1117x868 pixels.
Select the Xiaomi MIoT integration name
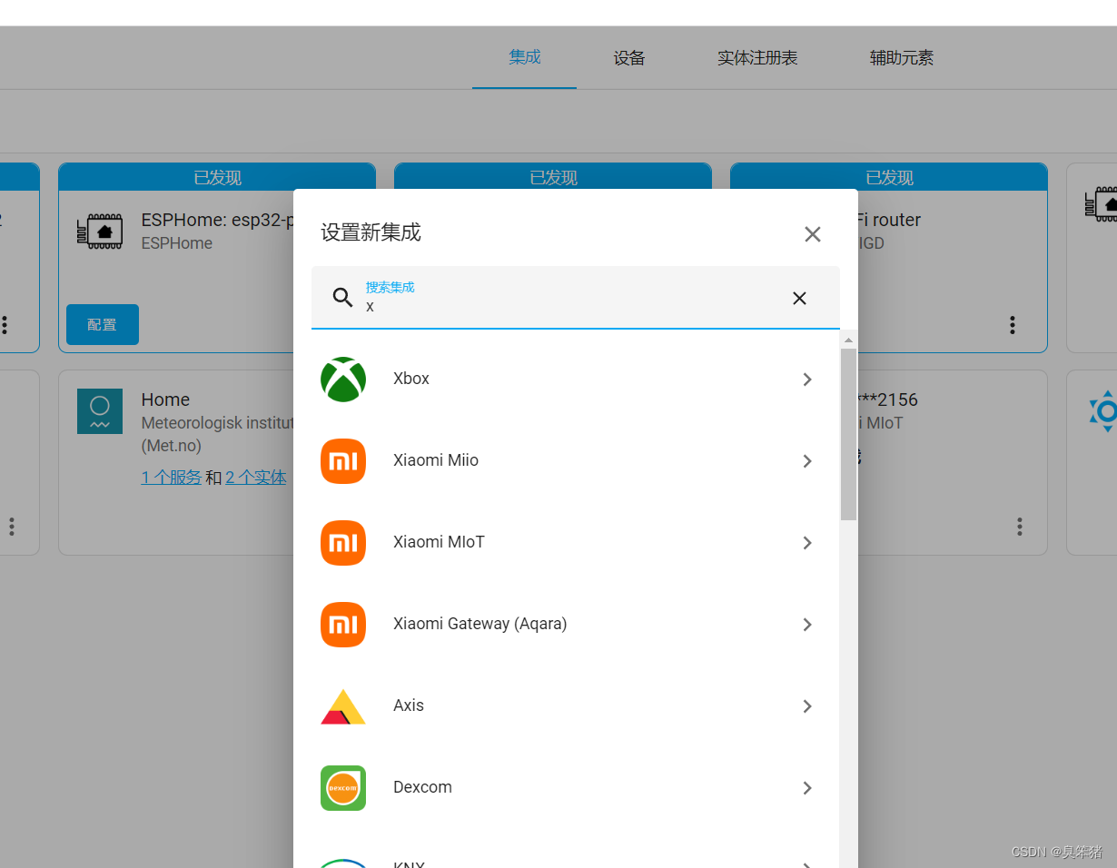440,542
